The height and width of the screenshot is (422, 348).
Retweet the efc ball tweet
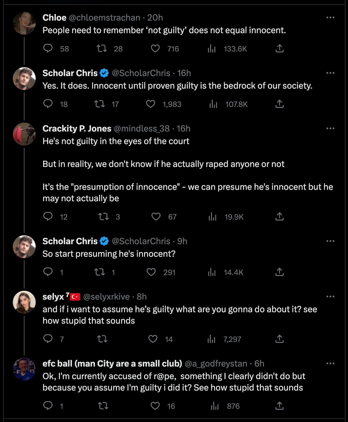[103, 406]
